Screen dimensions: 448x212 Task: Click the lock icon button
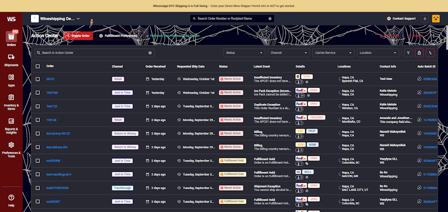click(419, 53)
